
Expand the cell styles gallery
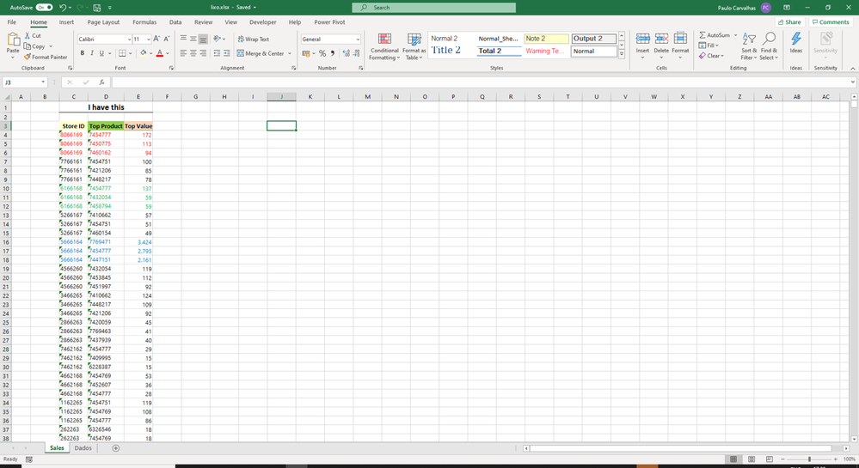click(622, 54)
